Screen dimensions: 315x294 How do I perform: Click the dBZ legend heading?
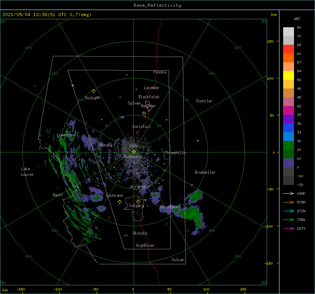(297, 19)
